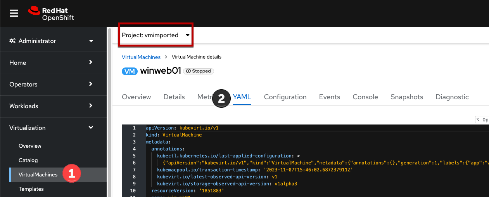The width and height of the screenshot is (489, 197).
Task: Click the Red Hat OpenShift logo
Action: click(51, 14)
